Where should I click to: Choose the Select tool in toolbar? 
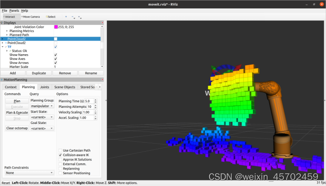[51, 17]
